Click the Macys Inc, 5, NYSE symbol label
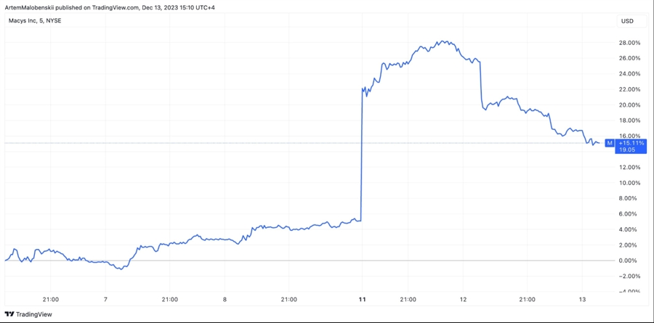Image resolution: width=654 pixels, height=323 pixels. point(40,21)
